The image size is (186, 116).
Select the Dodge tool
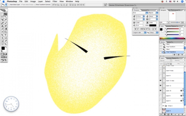(x=6, y=32)
